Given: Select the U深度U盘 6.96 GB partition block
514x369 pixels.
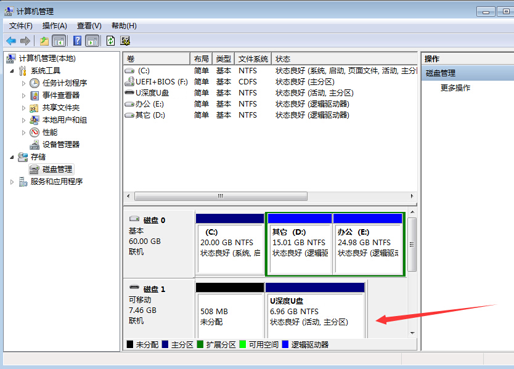Looking at the screenshot, I should tap(315, 312).
